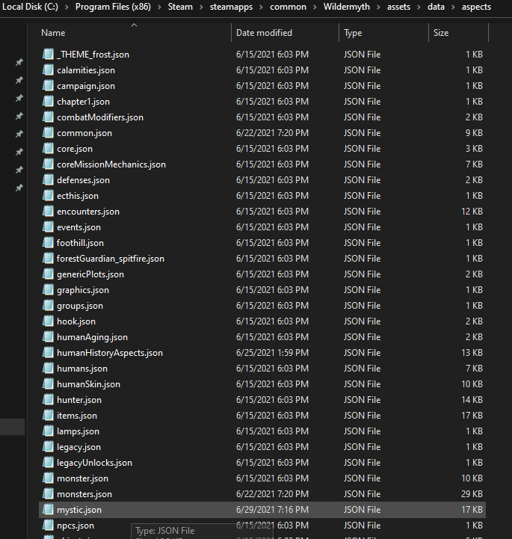512x539 pixels.
Task: Click the forestGuardian_spitfire.json file icon
Action: (x=48, y=259)
